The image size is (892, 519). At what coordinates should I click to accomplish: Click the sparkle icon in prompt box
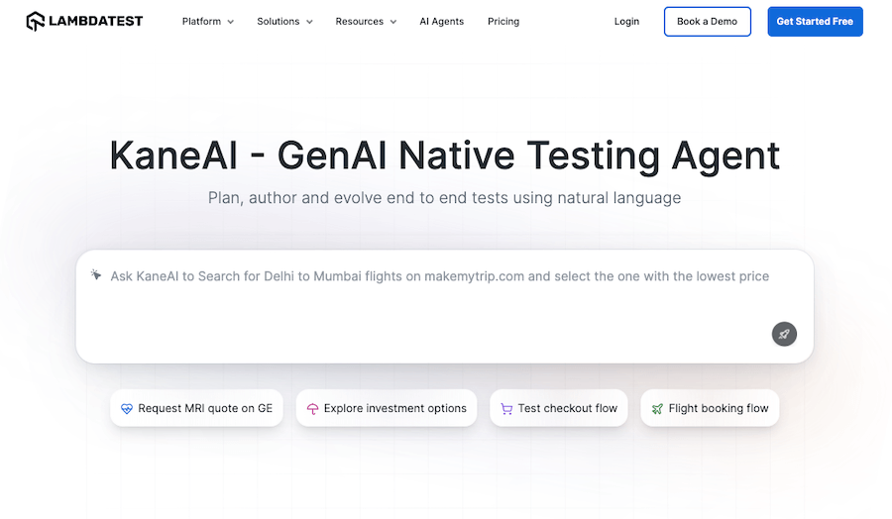point(96,275)
